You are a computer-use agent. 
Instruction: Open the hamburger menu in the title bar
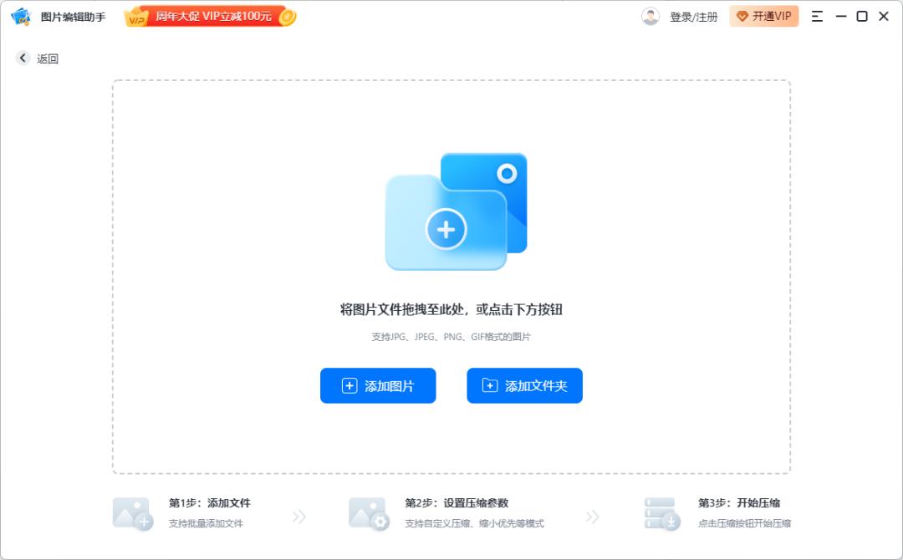[x=817, y=16]
